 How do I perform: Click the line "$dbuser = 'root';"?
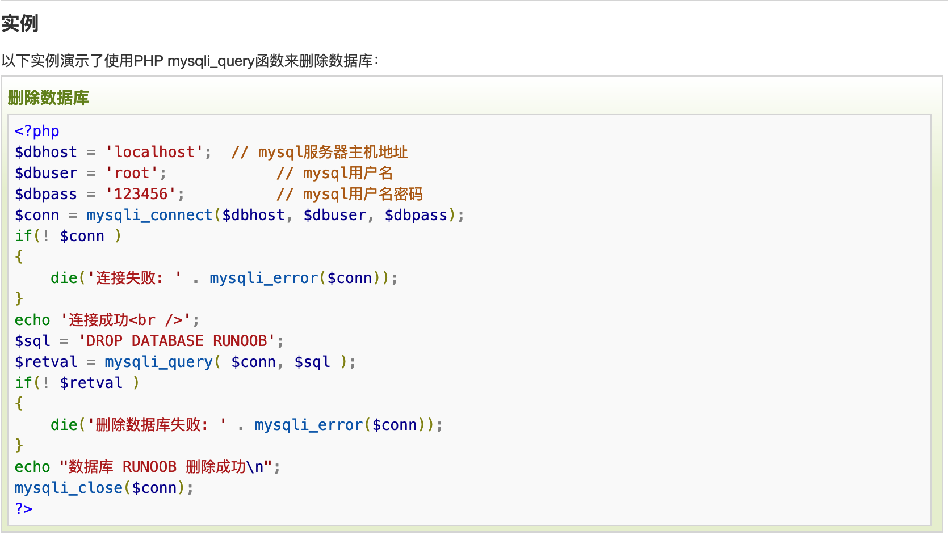(x=91, y=173)
